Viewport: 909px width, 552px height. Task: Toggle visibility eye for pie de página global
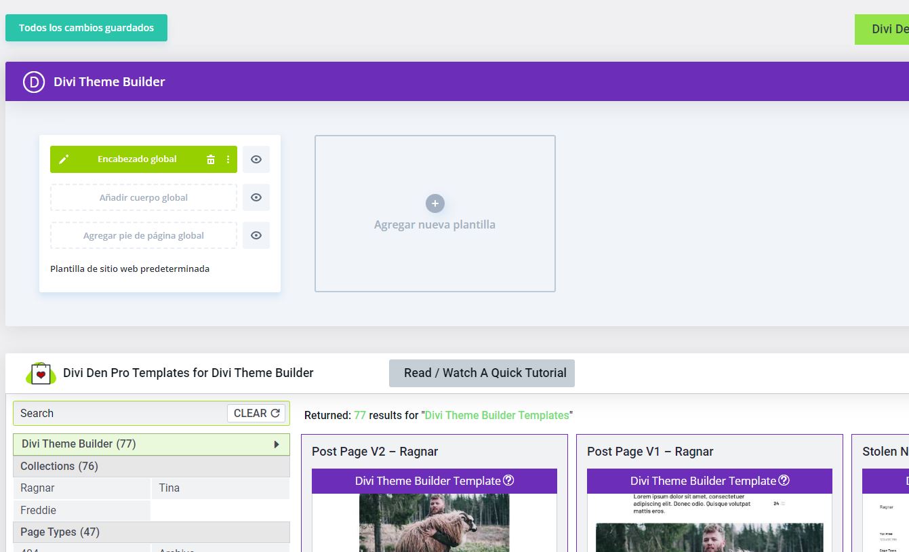256,235
